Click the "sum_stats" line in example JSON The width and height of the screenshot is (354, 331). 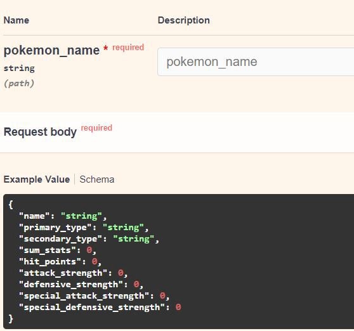[x=58, y=250]
